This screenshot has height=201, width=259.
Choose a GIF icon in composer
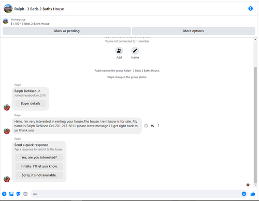click(x=25, y=194)
